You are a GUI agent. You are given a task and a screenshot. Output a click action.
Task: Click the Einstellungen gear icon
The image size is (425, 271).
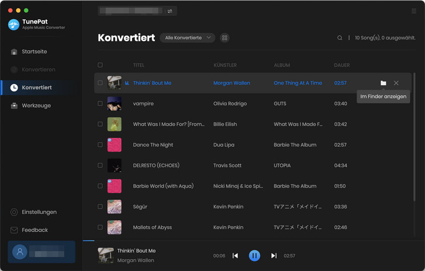14,212
